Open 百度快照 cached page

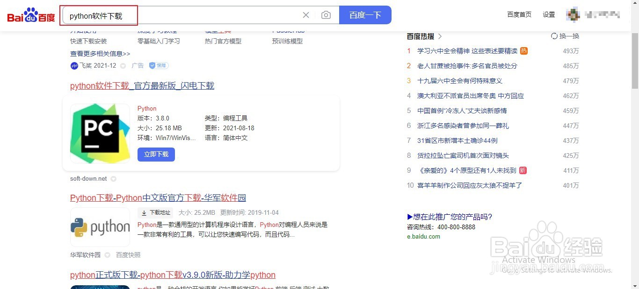coord(128,255)
